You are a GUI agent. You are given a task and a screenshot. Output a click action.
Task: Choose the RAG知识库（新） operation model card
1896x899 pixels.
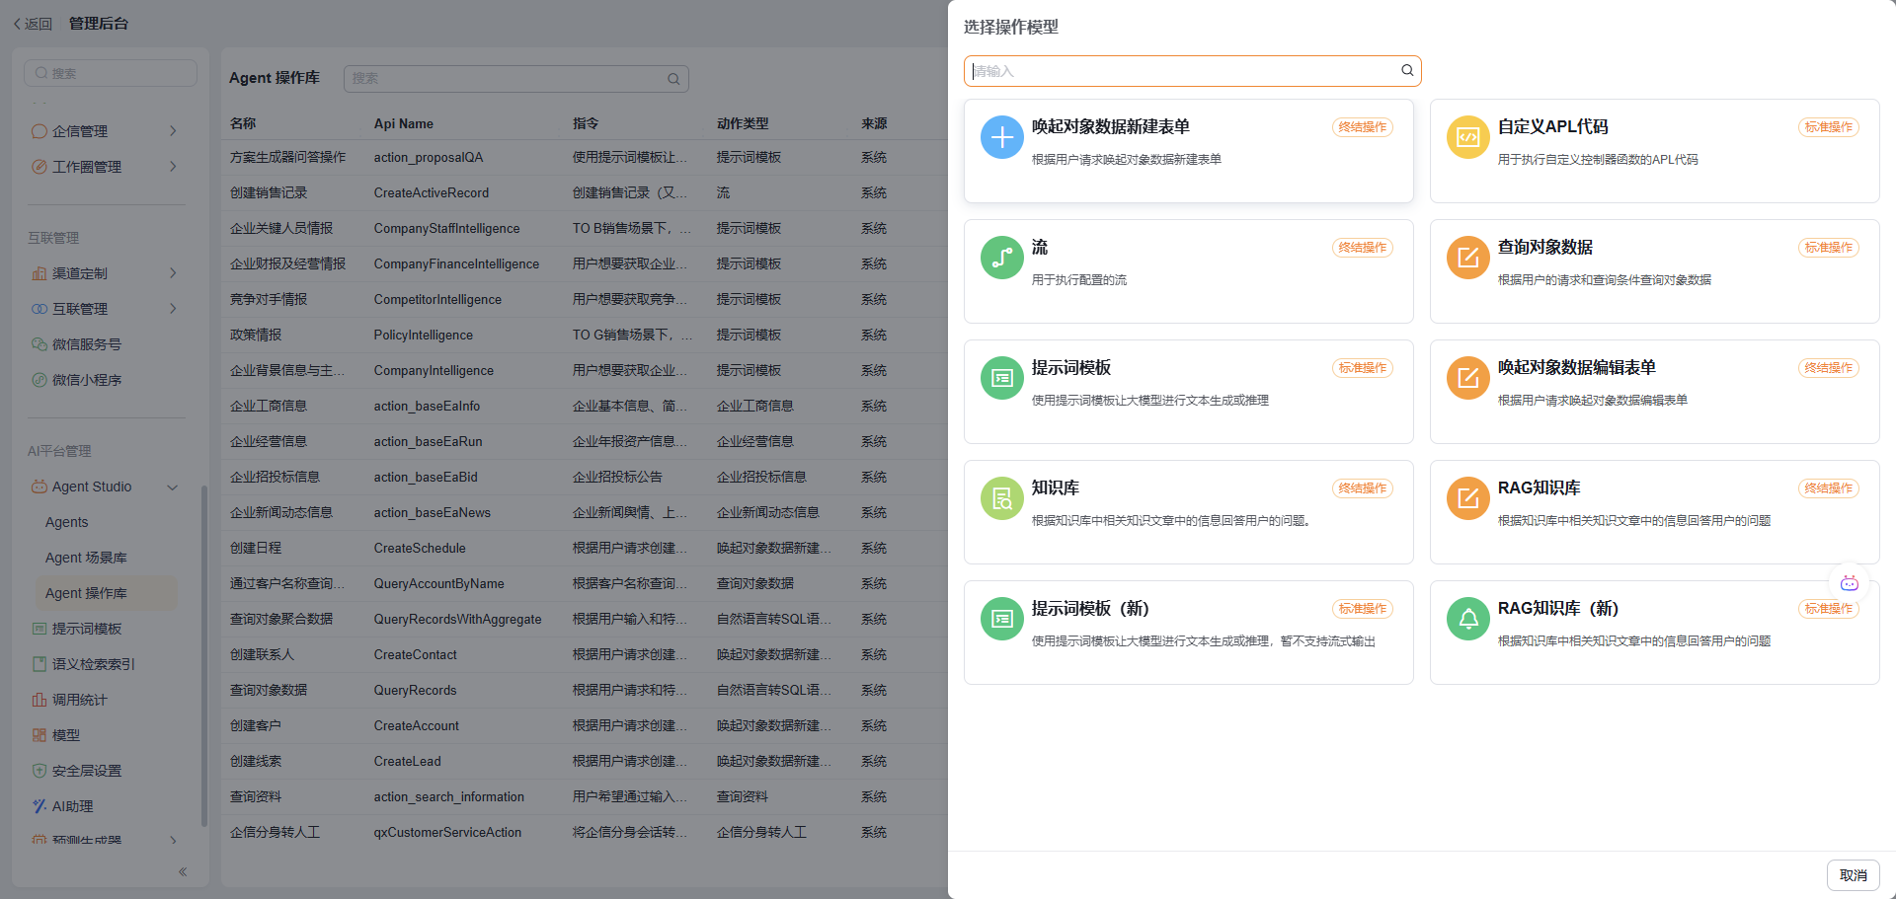coord(1655,633)
